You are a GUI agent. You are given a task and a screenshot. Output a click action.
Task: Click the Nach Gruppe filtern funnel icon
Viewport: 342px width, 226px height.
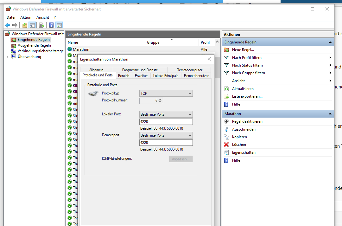tap(226, 73)
